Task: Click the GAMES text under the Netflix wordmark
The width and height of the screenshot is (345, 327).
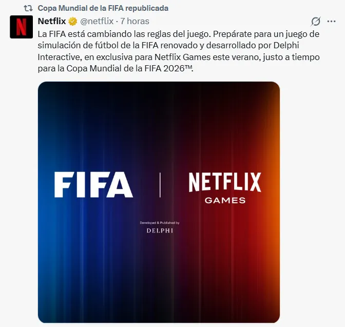Action: pos(225,201)
